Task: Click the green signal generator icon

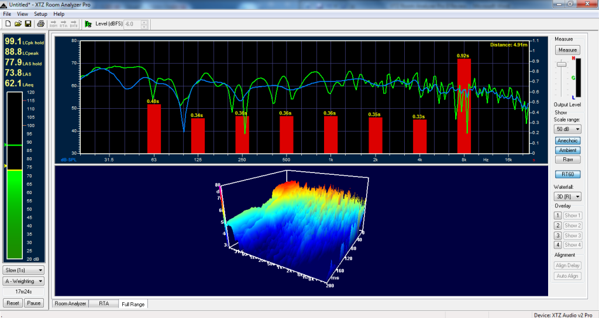Action: (x=88, y=24)
